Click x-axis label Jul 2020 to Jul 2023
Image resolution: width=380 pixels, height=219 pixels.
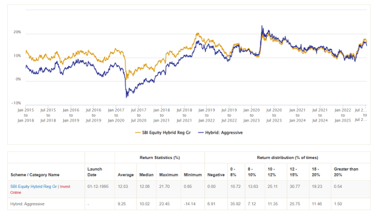point(274,116)
